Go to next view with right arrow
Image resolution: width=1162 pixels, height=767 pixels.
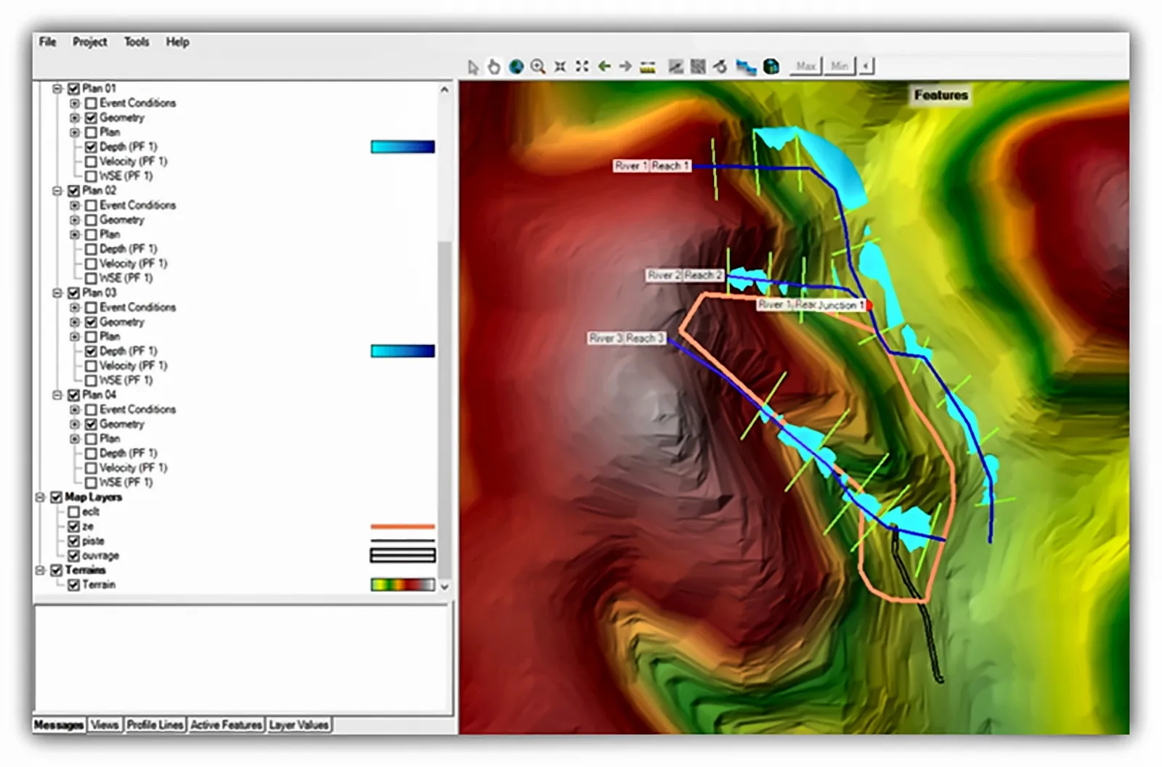click(625, 67)
